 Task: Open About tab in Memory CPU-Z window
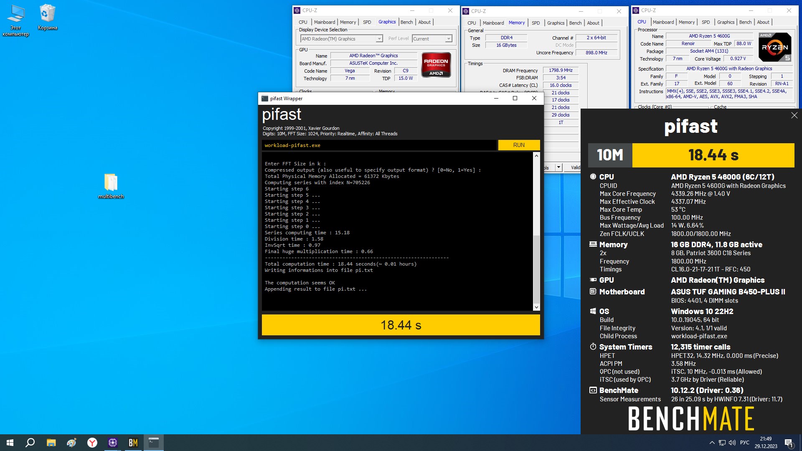(593, 23)
